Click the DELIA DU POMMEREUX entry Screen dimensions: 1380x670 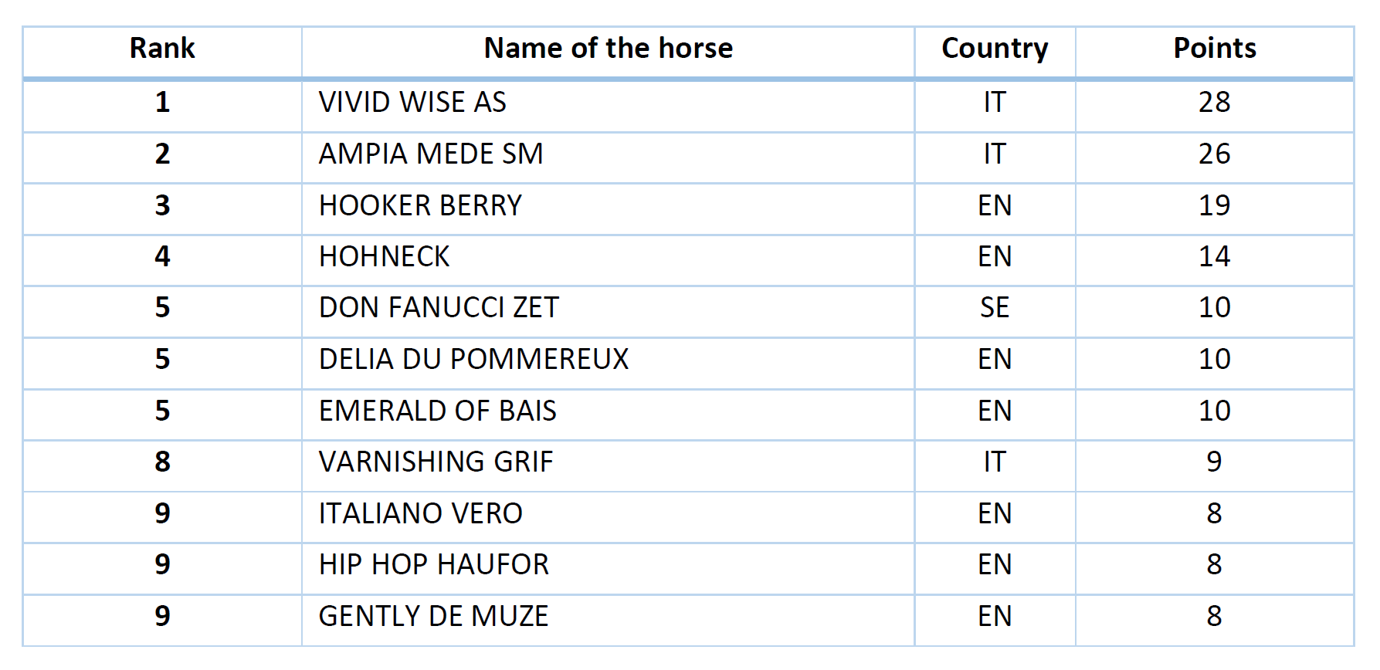(473, 360)
